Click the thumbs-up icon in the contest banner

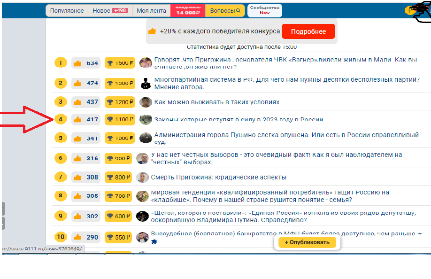tap(152, 31)
